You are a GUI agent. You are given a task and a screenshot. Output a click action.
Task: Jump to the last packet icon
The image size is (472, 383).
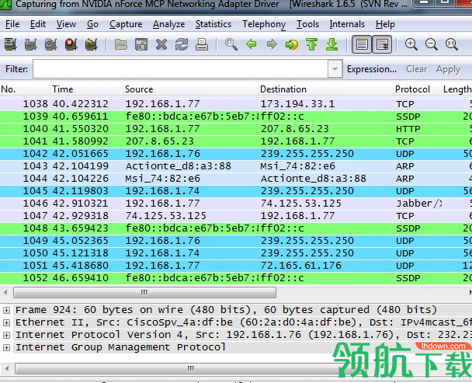pos(331,44)
